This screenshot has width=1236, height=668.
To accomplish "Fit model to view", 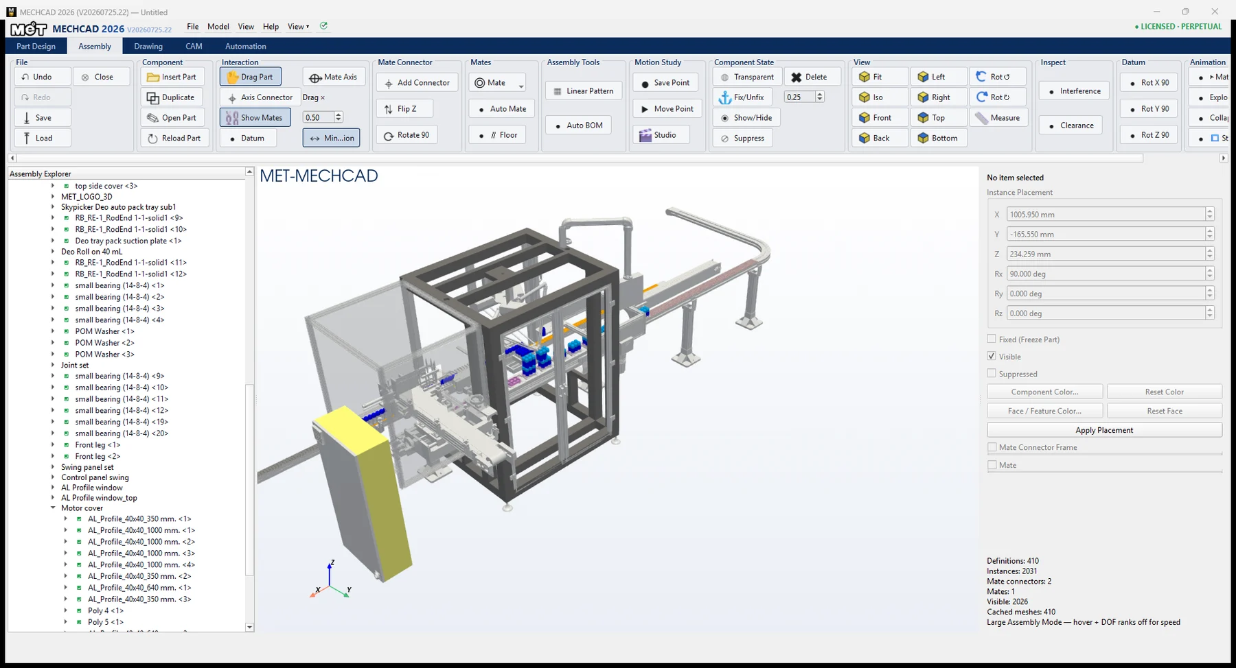I will tap(881, 77).
